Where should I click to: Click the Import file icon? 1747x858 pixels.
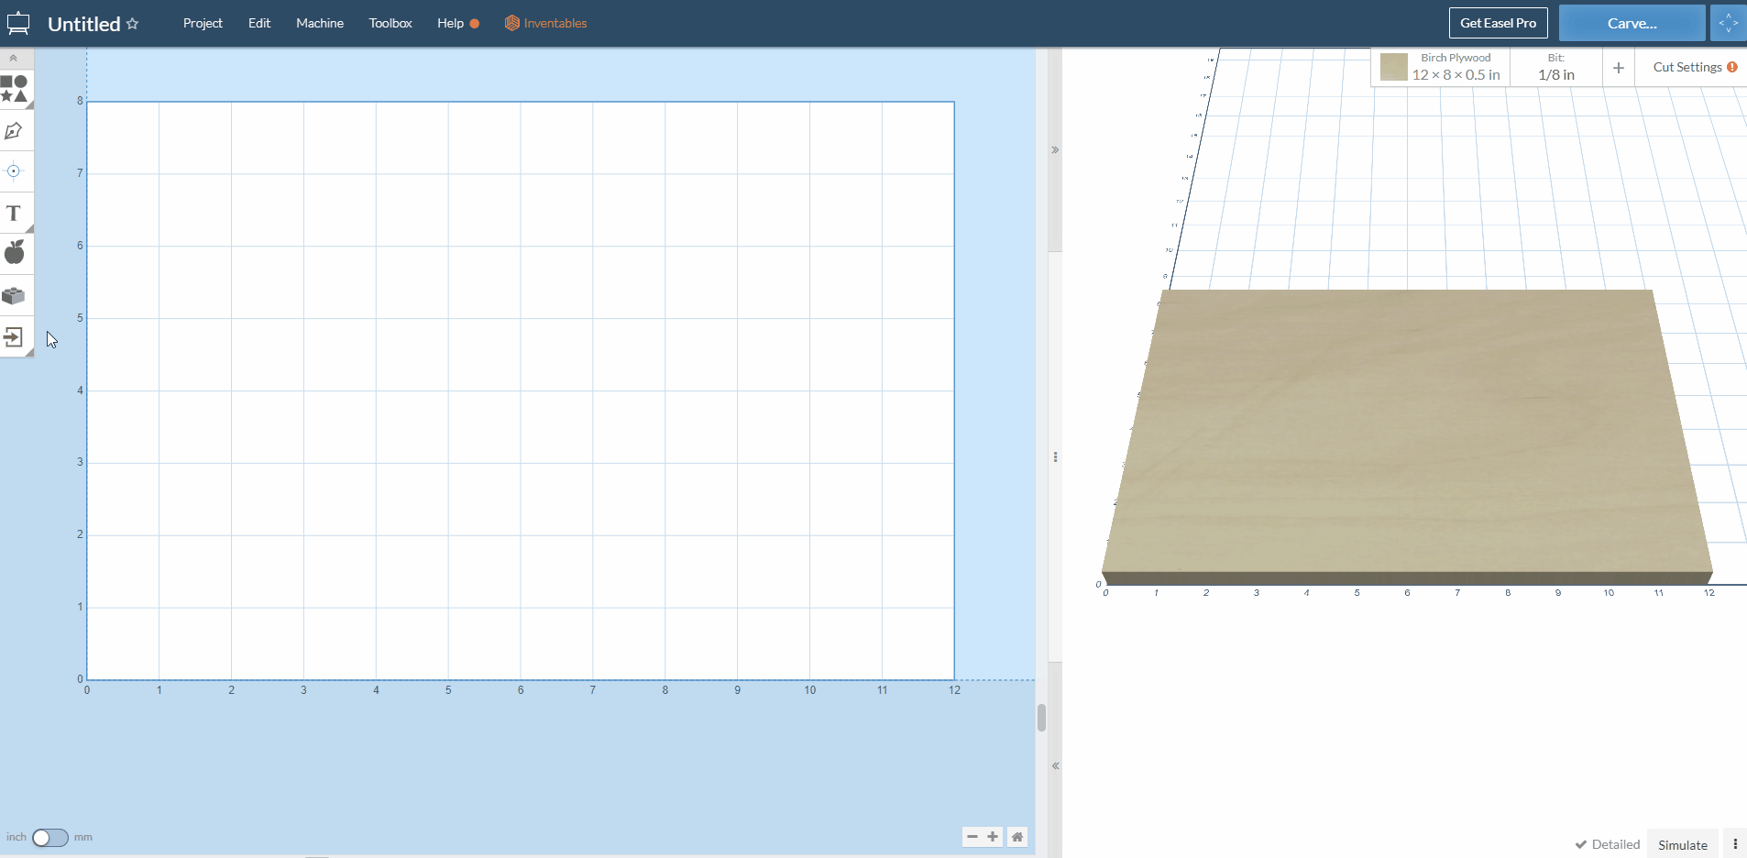[x=14, y=337]
